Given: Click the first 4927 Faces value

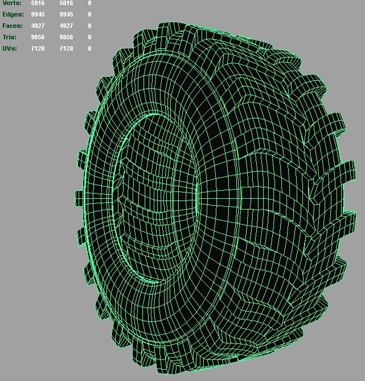Looking at the screenshot, I should tap(38, 26).
